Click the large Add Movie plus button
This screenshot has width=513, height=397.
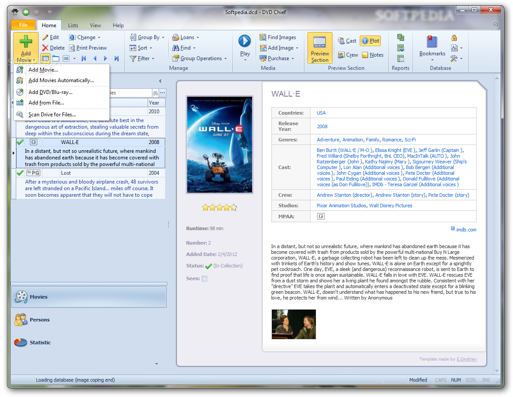click(26, 48)
